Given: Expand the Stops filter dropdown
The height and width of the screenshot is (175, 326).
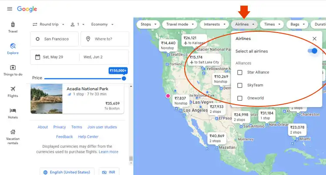Looking at the screenshot, I should tap(148, 24).
